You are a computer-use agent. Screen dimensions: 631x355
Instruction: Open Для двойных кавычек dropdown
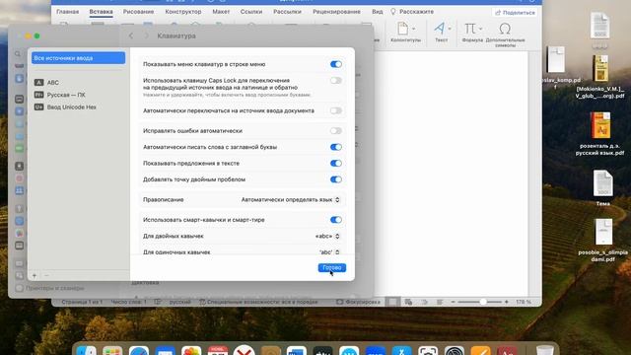[327, 237]
